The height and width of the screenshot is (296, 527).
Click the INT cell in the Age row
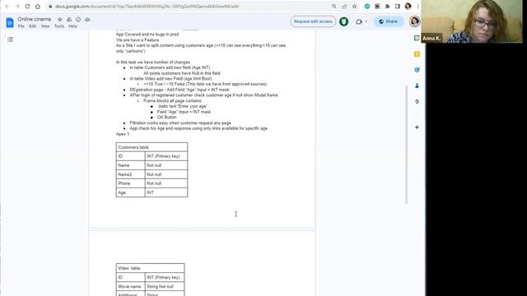pyautogui.click(x=166, y=192)
